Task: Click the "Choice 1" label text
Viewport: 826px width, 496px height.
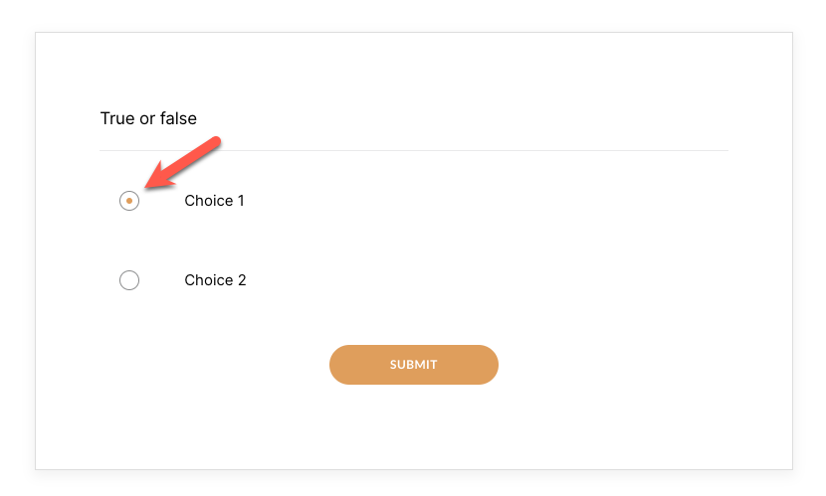Action: pos(214,201)
